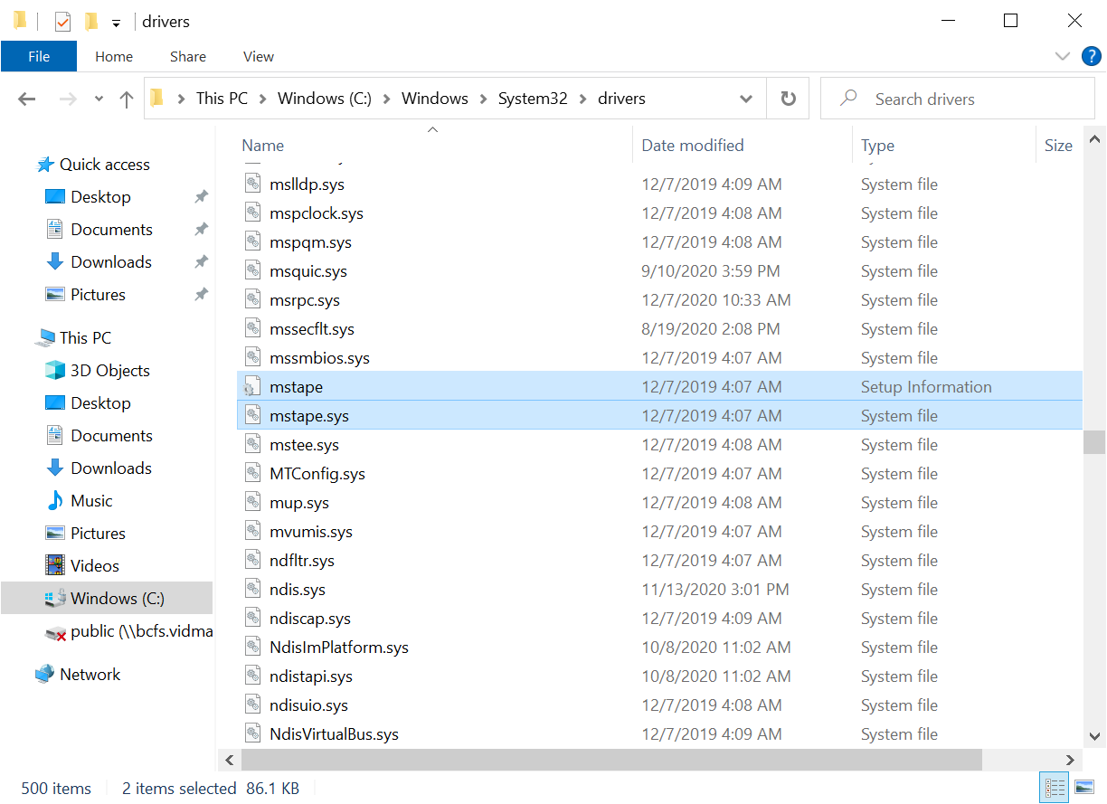
Task: Open pinned Desktop under Quick access
Action: tap(100, 197)
